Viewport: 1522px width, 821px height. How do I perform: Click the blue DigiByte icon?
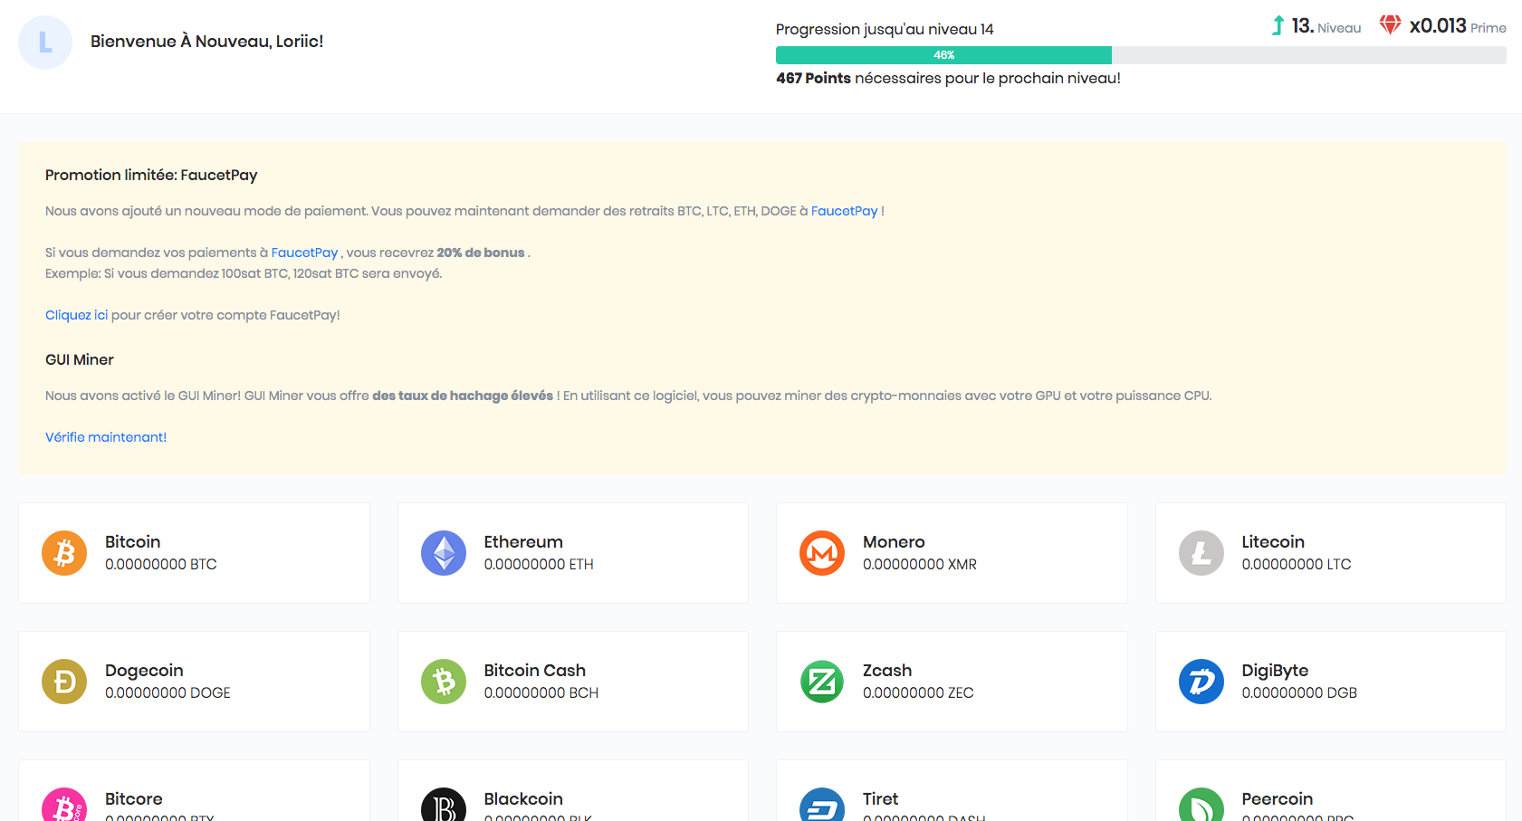[1201, 682]
